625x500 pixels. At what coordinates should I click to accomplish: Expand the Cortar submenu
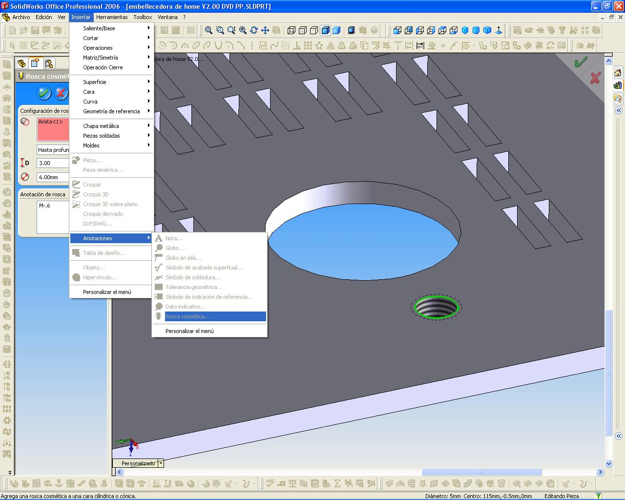[x=111, y=38]
